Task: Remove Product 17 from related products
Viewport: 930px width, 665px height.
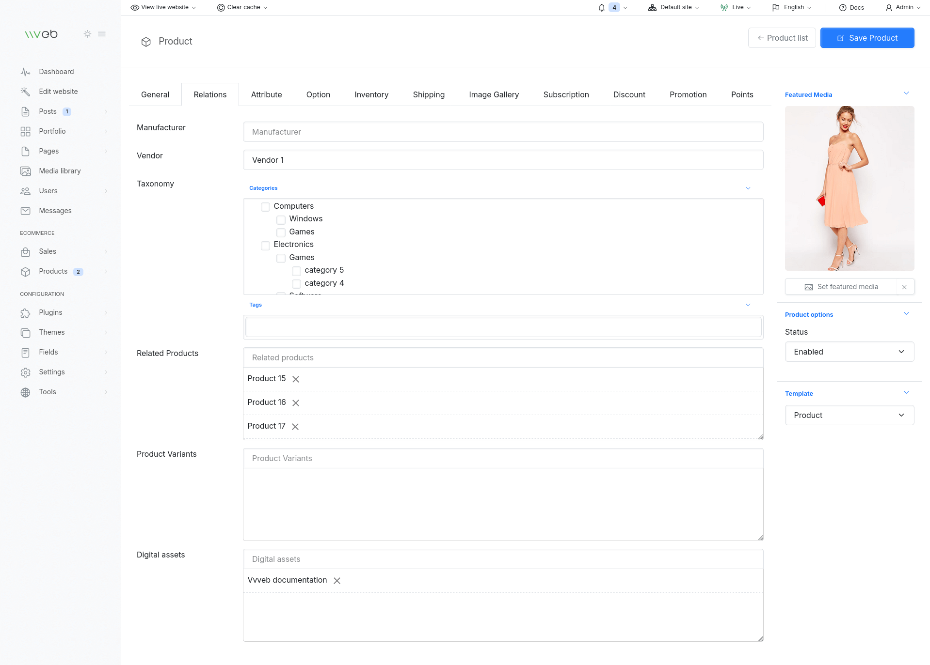Action: click(295, 427)
